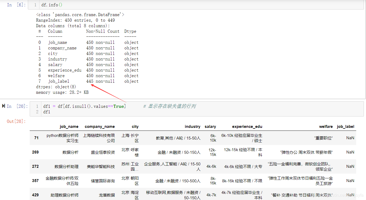This screenshot has width=366, height=200.
Task: Select row index 71
Action: pos(36,138)
